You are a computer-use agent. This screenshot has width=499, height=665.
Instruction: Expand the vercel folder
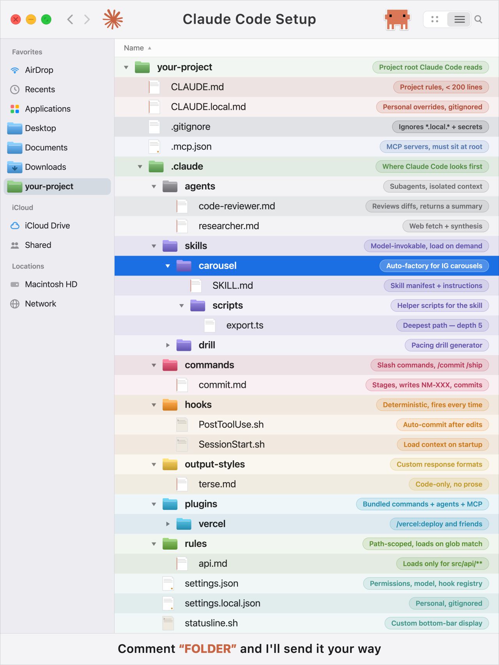point(168,524)
